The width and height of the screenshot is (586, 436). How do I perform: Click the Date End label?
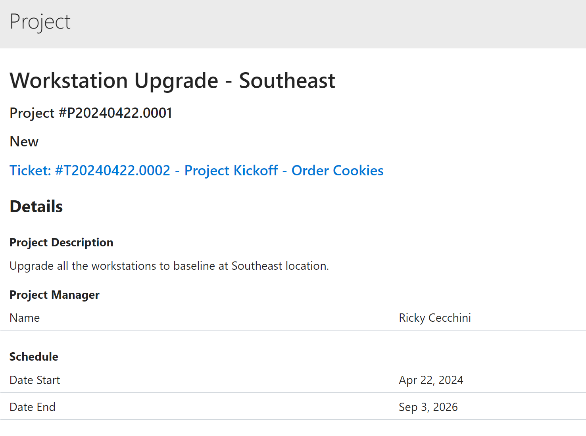33,407
